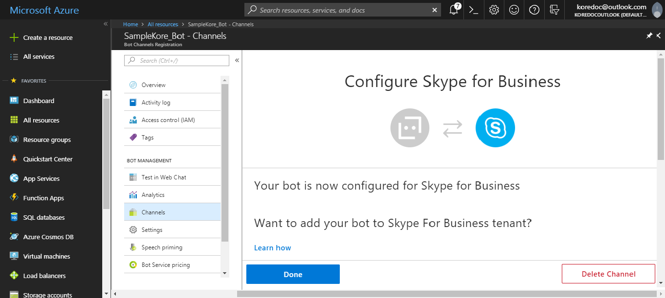Pin the blade with the pin icon

[649, 35]
